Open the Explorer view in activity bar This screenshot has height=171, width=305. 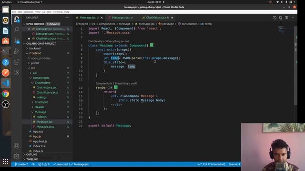point(17,19)
